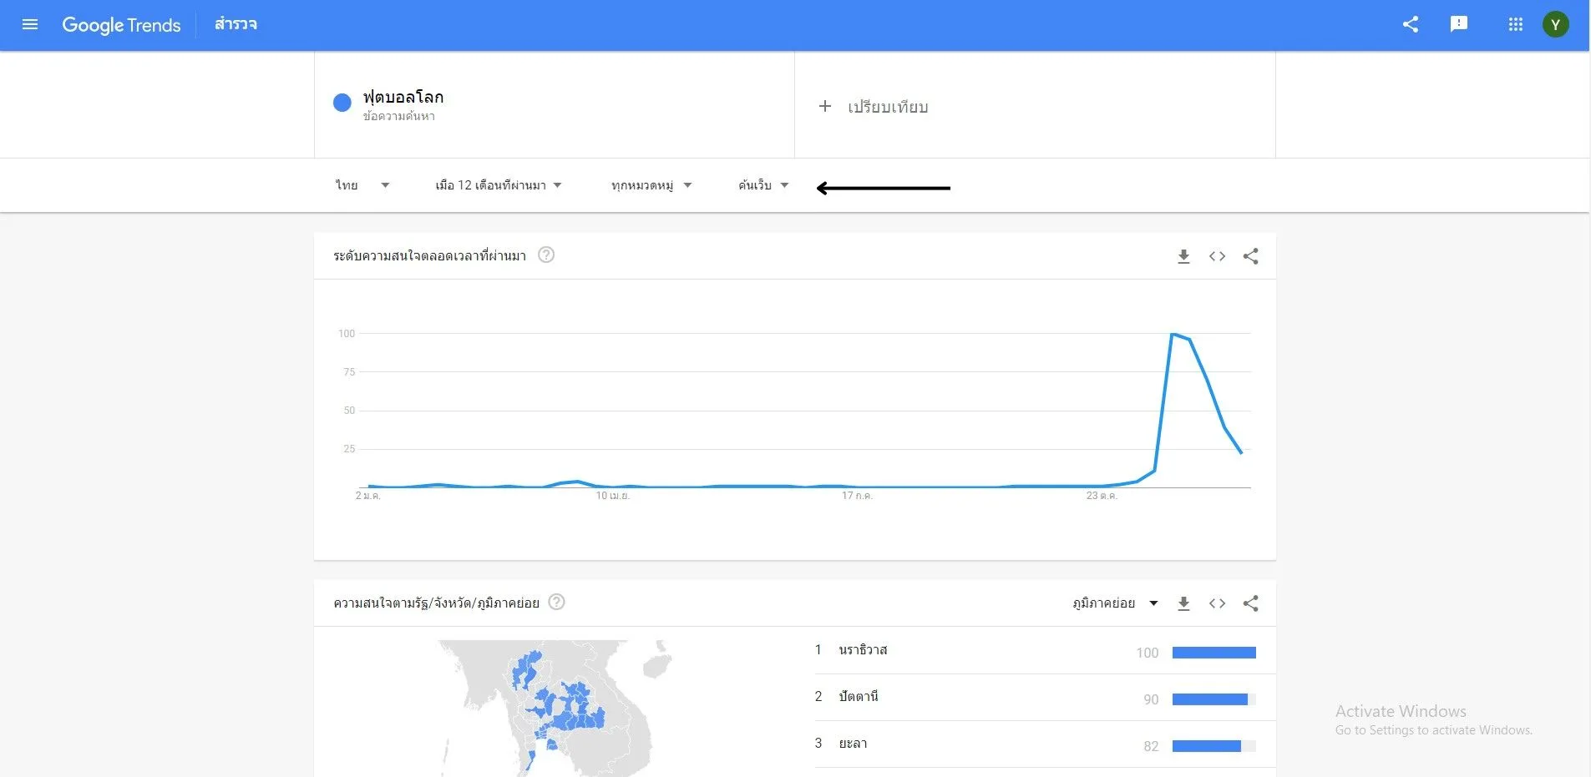The width and height of the screenshot is (1591, 777).
Task: Open the เมื่อ 12 เดือนที่ผ่านมา time range dropdown
Action: click(x=498, y=185)
